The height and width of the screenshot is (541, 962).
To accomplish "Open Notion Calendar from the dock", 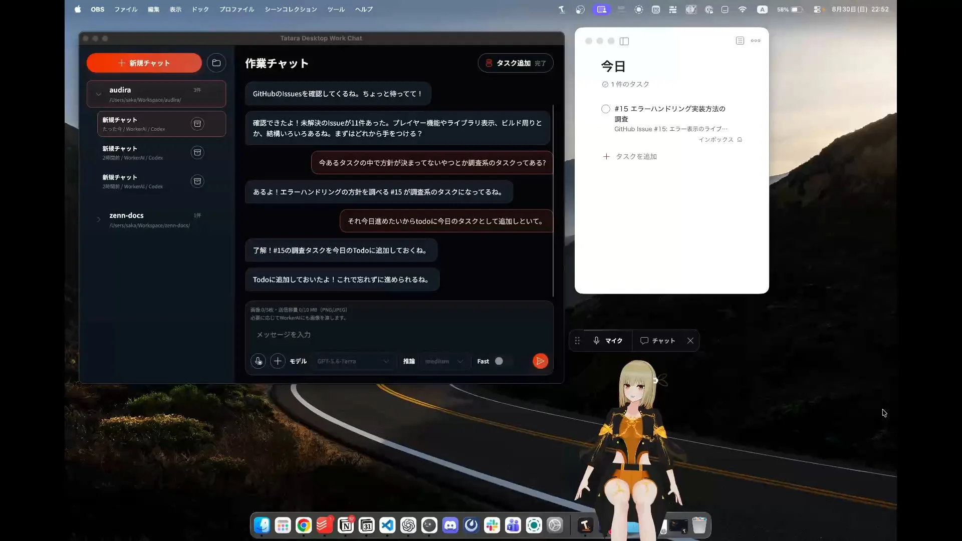I will point(367,525).
